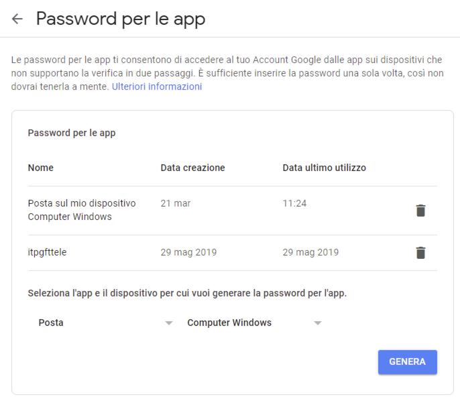This screenshot has height=401, width=460.
Task: Click the Data ultimo utilizzo column header
Action: (x=324, y=168)
